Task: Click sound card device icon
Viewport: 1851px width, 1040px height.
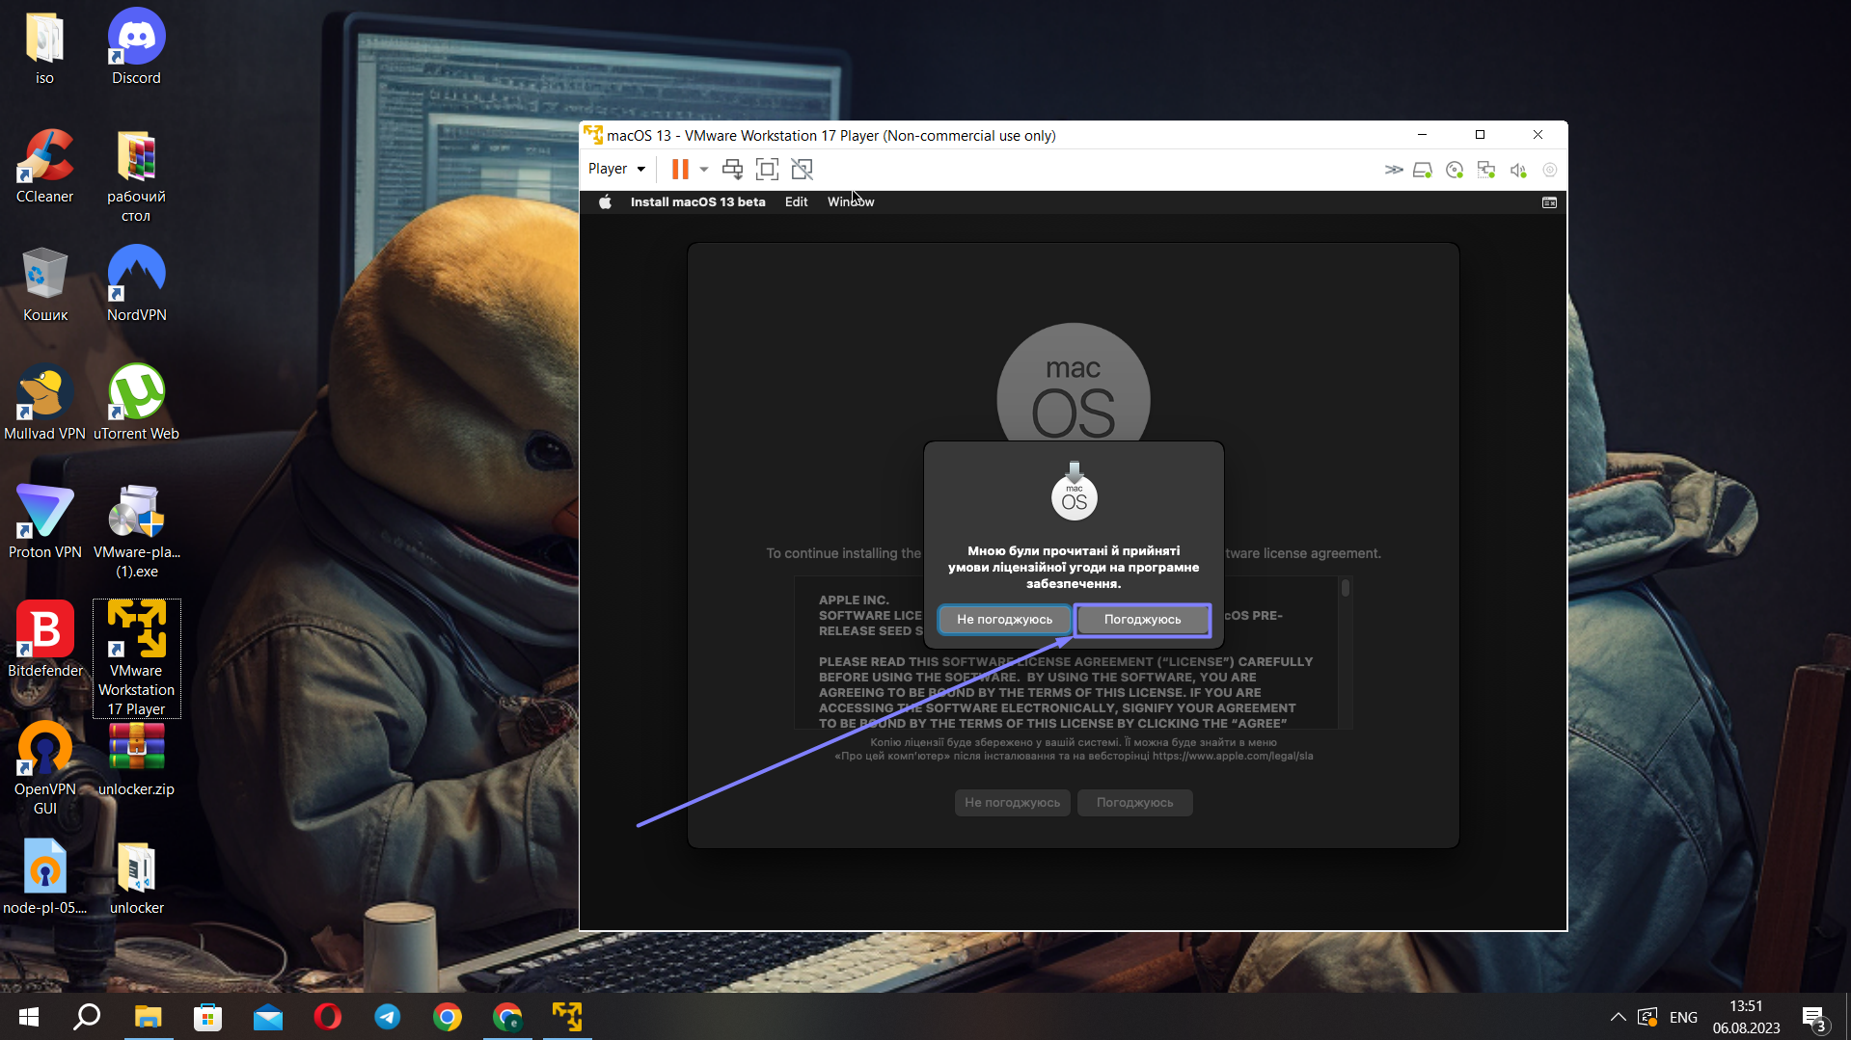Action: [x=1518, y=170]
